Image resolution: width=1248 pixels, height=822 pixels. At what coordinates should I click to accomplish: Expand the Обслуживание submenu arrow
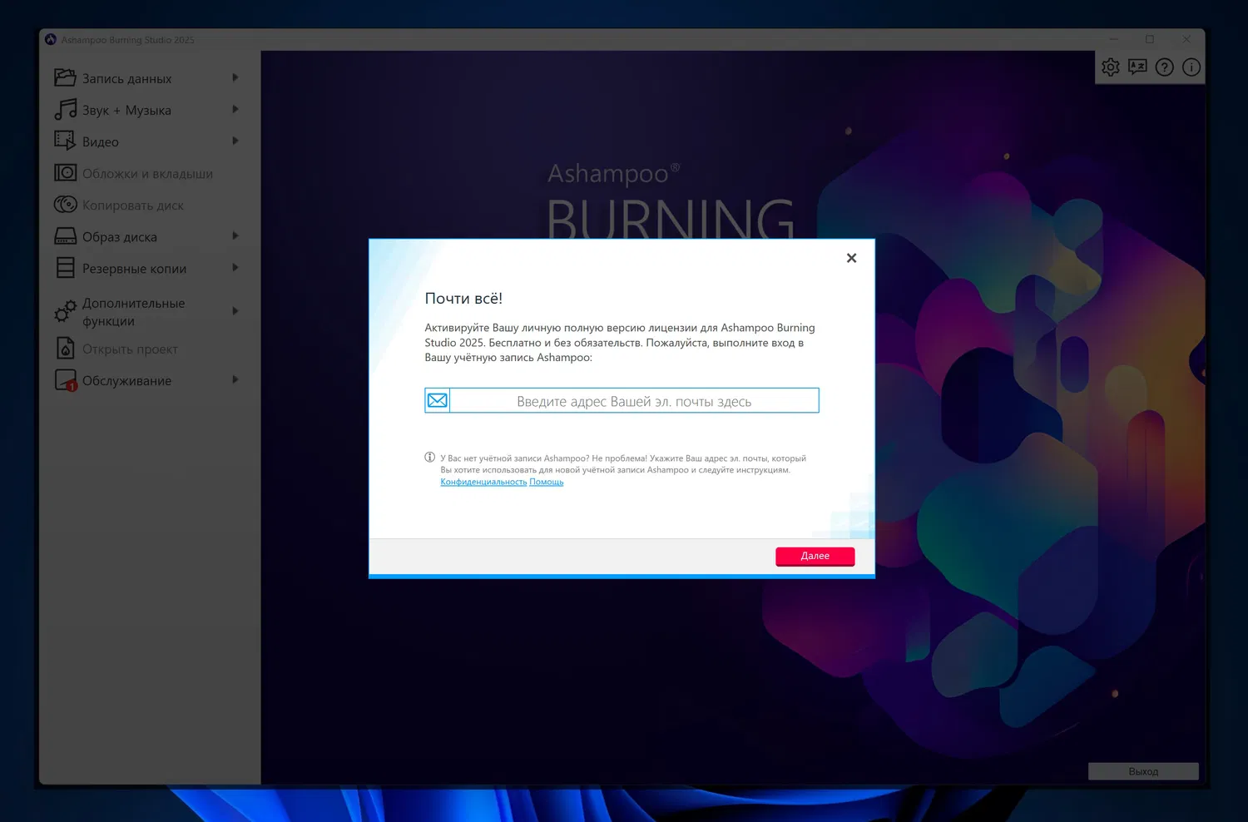click(x=235, y=379)
